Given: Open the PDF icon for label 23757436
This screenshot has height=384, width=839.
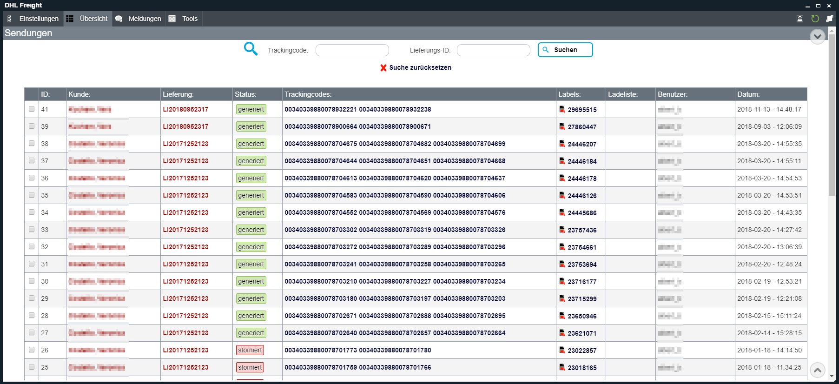Looking at the screenshot, I should [562, 230].
